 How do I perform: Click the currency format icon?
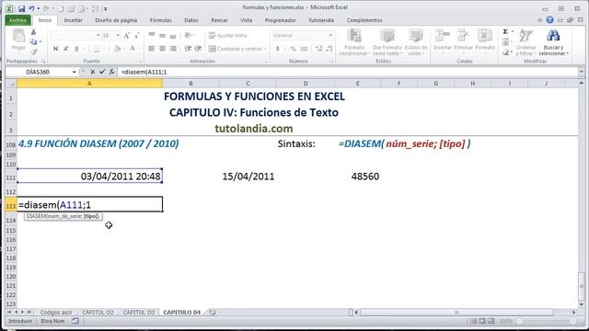(278, 49)
